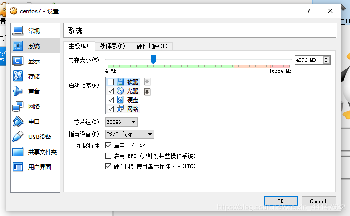The height and width of the screenshot is (216, 350).
Task: Select 共享文件夹 label in settings sidebar
Action: click(x=43, y=152)
